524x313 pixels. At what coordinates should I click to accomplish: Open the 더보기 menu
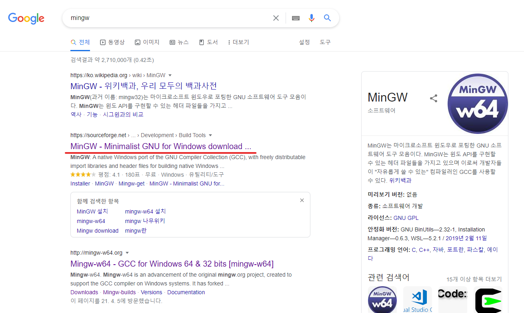pos(238,42)
